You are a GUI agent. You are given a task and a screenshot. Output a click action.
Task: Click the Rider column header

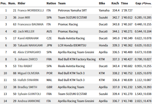(x=21, y=3)
